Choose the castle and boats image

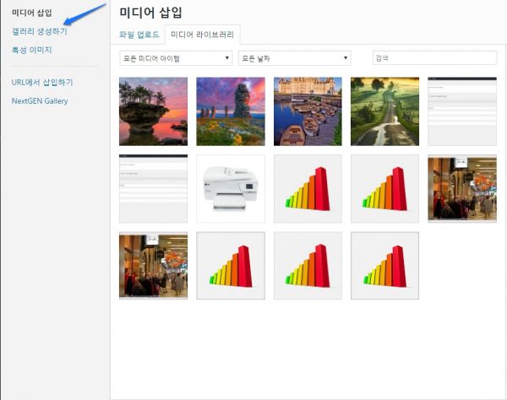pyautogui.click(x=308, y=111)
